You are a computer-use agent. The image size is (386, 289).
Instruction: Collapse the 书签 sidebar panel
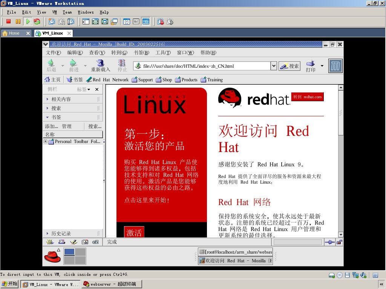point(73,117)
